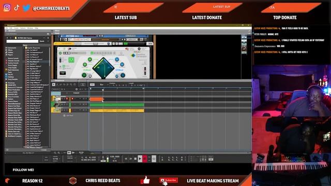Open the Create menu
Image resolution: width=331 pixels, height=186 pixels.
pyautogui.click(x=16, y=28)
